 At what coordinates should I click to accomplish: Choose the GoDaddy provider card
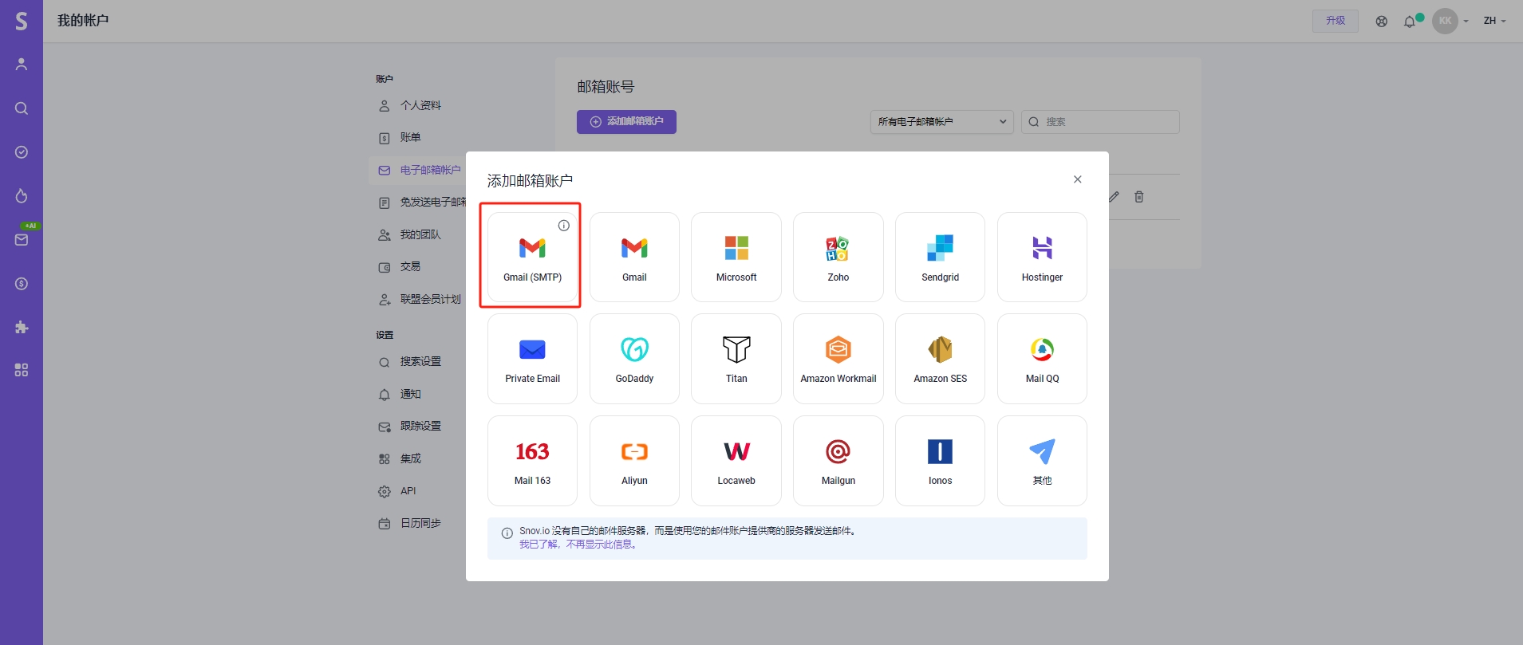[634, 359]
